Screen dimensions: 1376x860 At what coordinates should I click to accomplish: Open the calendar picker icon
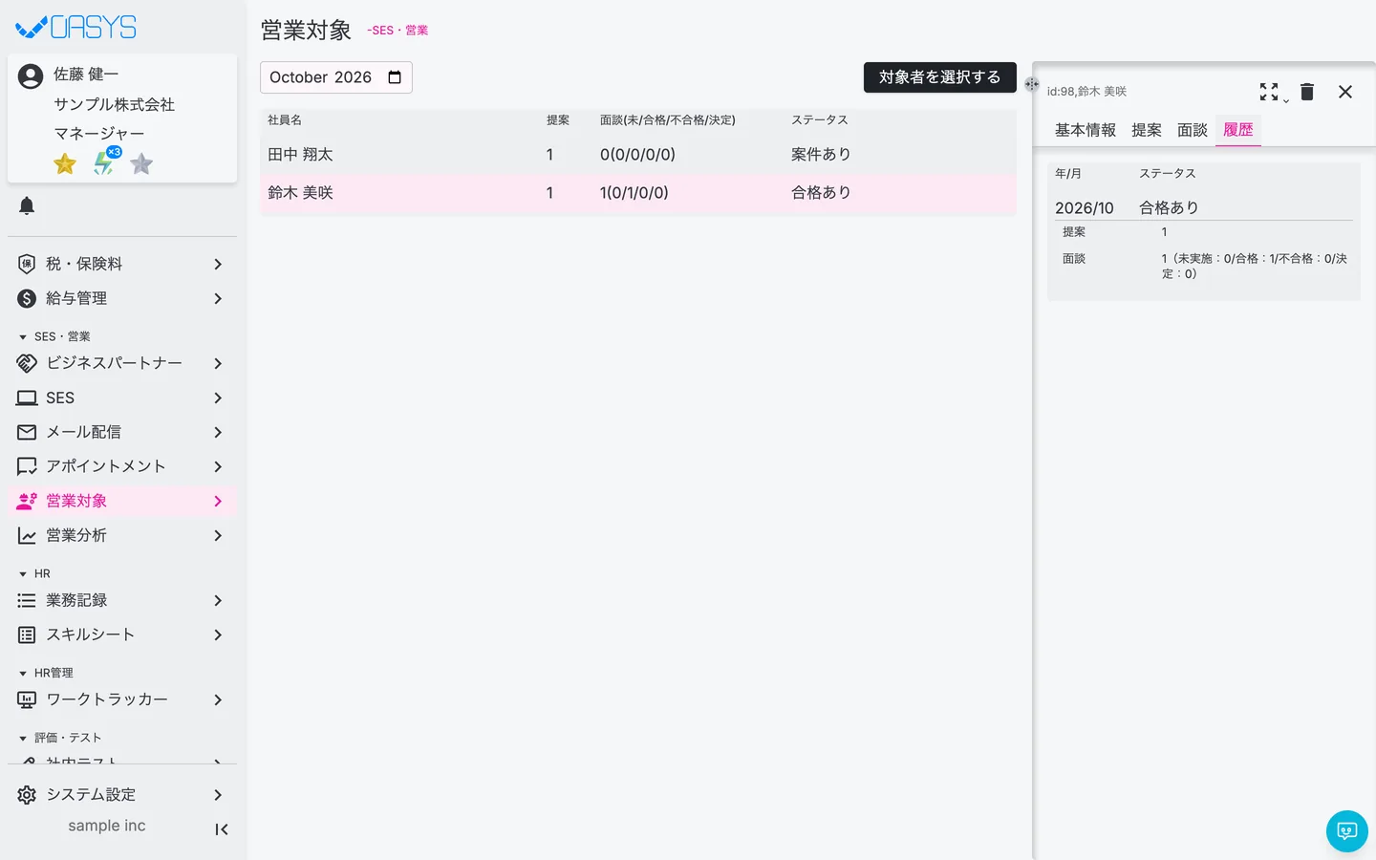coord(395,77)
